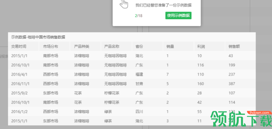Viewport: 272px width, 129px height.
Task: Click the profit value 110
Action: [x=201, y=74]
